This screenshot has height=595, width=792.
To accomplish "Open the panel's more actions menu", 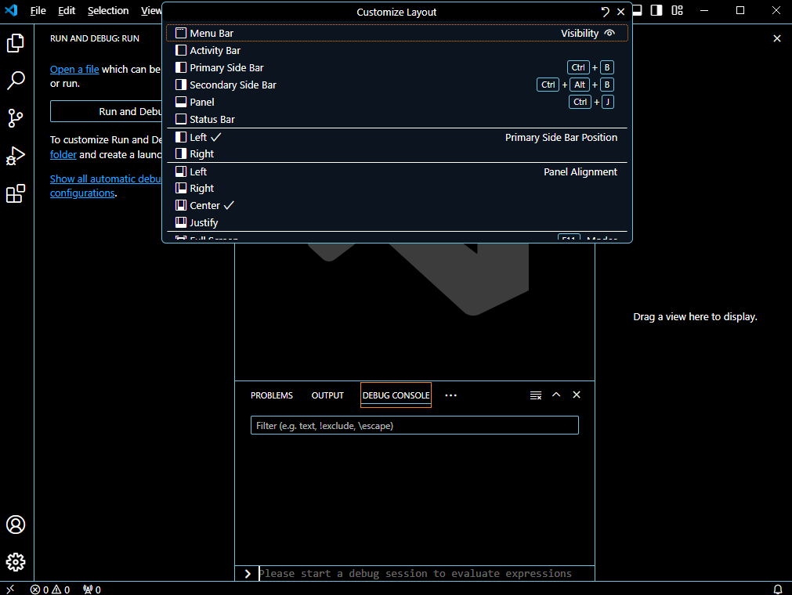I will [450, 395].
